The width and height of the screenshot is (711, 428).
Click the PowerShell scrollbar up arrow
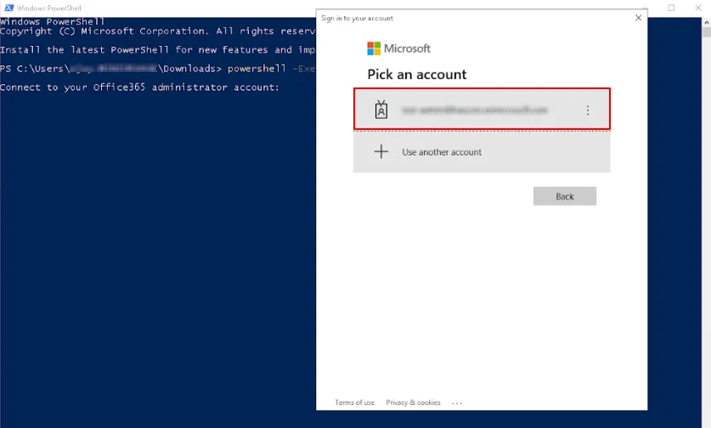707,22
